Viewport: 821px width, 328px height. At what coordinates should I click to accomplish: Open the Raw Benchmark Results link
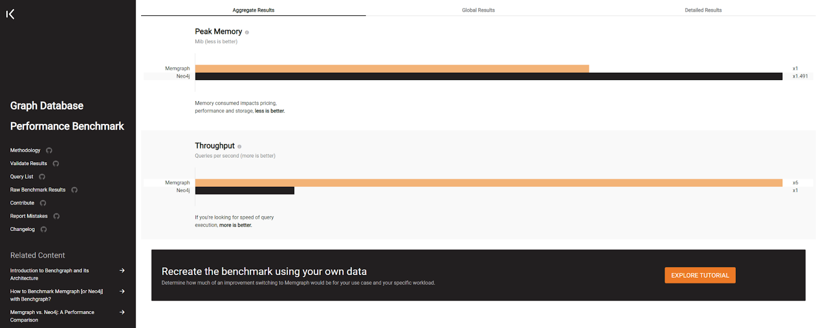click(x=38, y=190)
